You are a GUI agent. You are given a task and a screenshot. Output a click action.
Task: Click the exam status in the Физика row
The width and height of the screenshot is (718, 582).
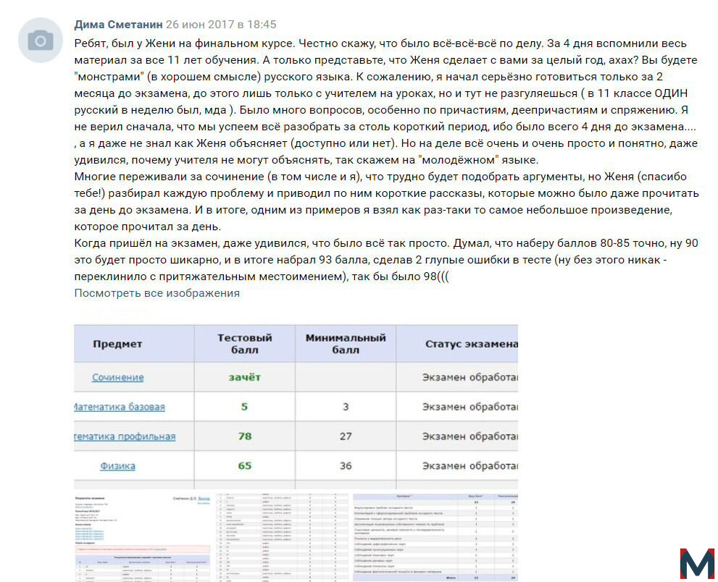pyautogui.click(x=469, y=465)
